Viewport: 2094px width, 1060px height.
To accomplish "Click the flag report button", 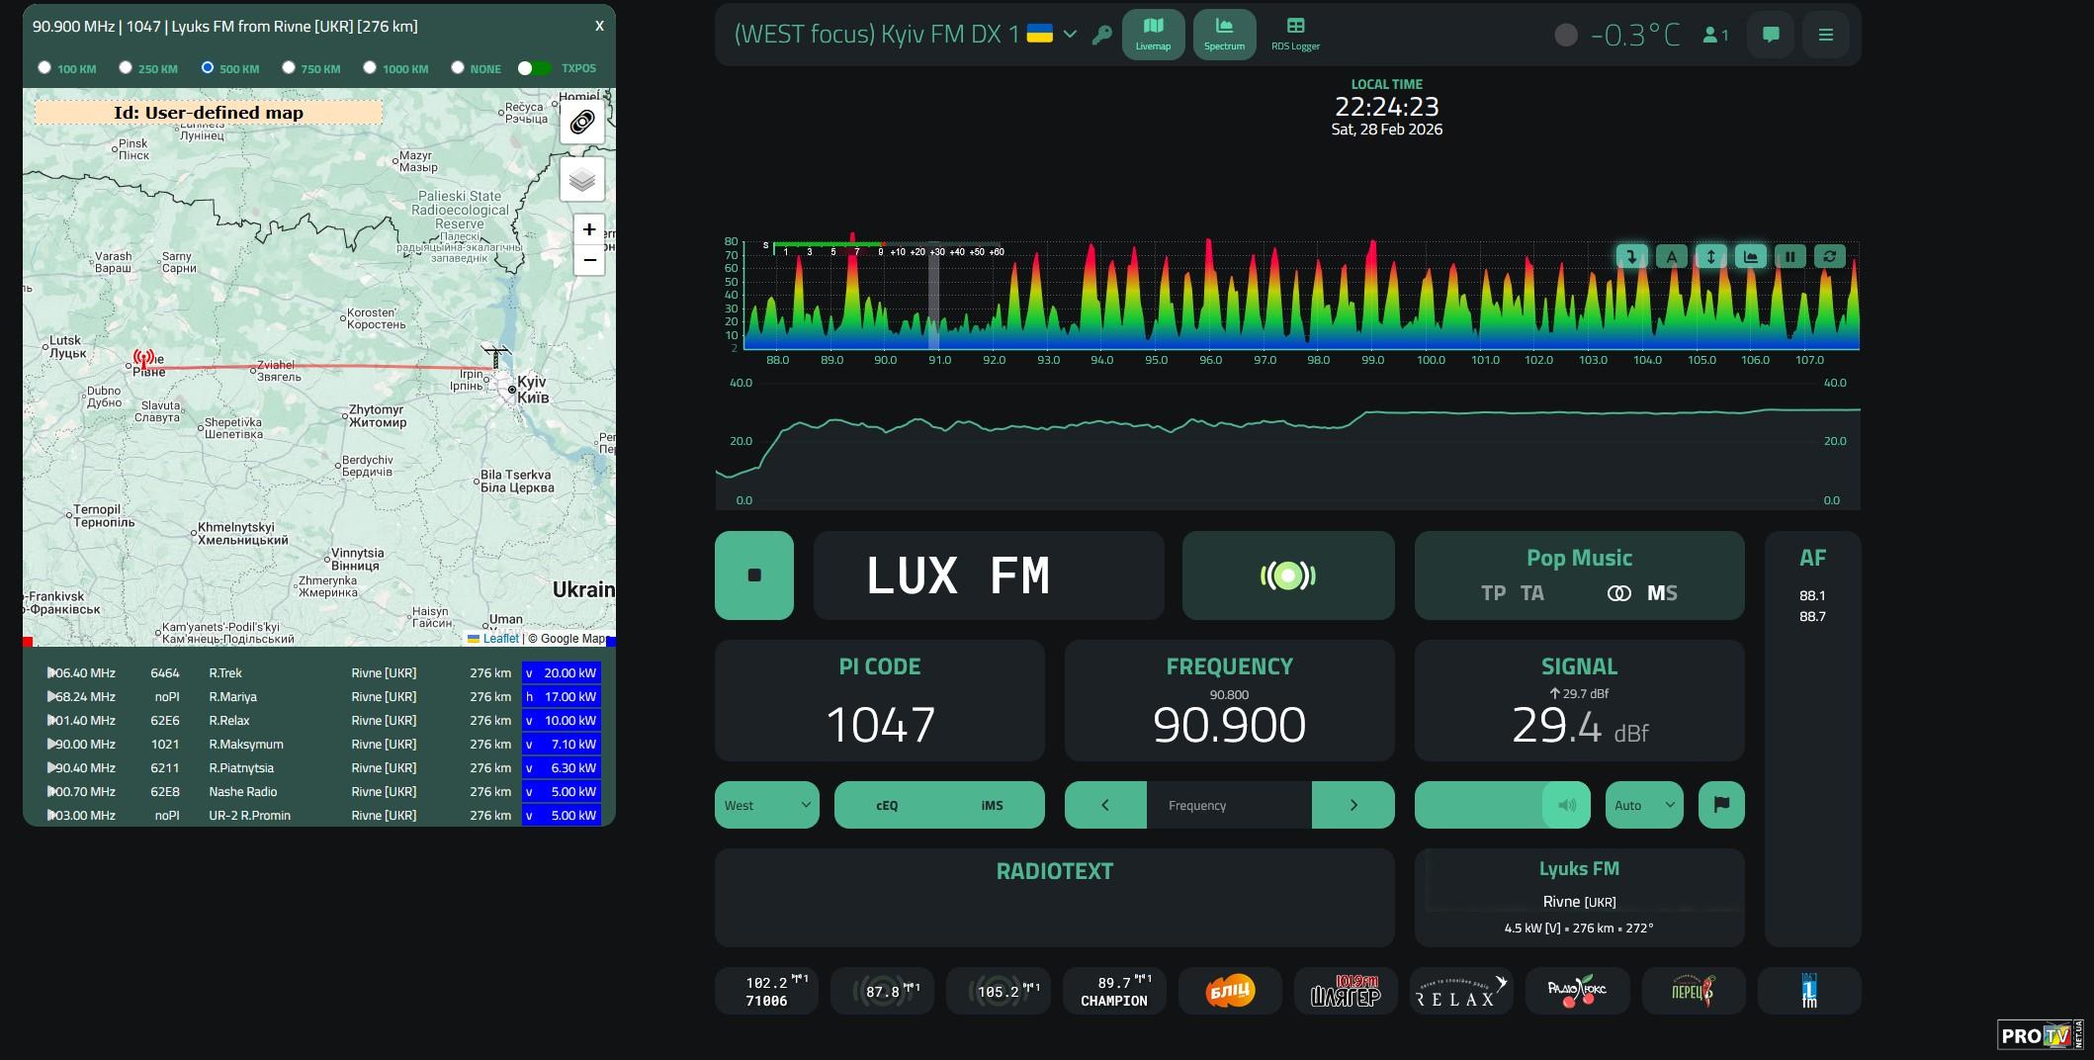I will click(x=1721, y=805).
